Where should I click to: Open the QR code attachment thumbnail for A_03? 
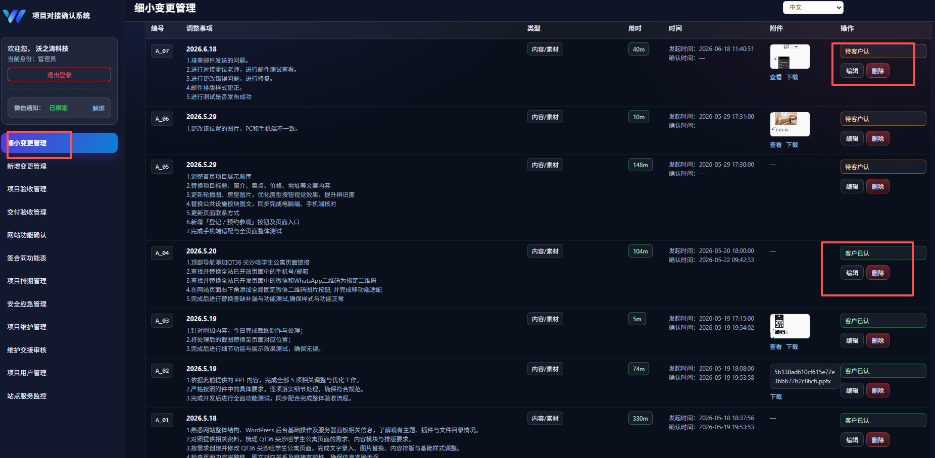click(790, 326)
